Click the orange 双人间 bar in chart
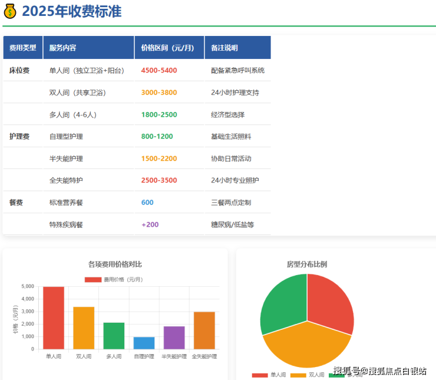 [x=84, y=327]
